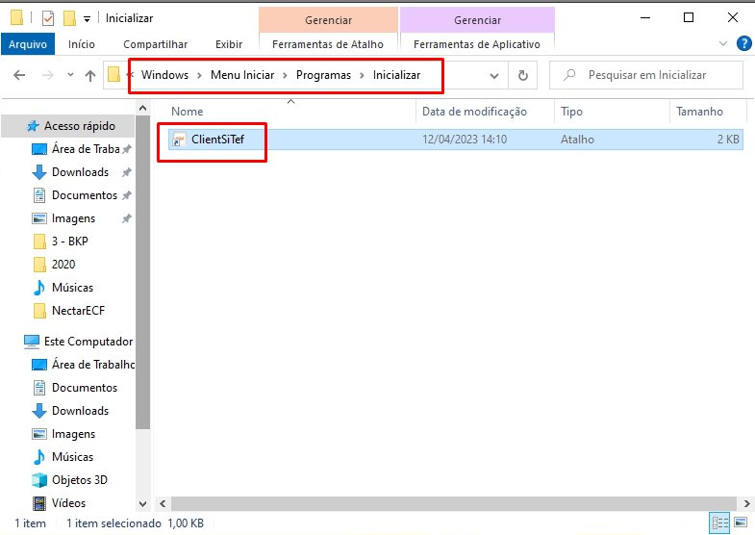Image resolution: width=755 pixels, height=535 pixels.
Task: Expand the ribbon using the chevron
Action: [x=725, y=43]
